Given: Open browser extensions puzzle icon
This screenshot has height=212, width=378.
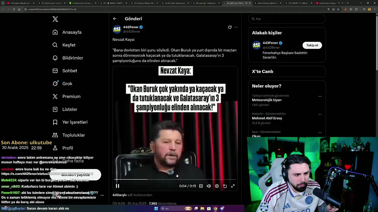Looking at the screenshot, I should pyautogui.click(x=356, y=9).
